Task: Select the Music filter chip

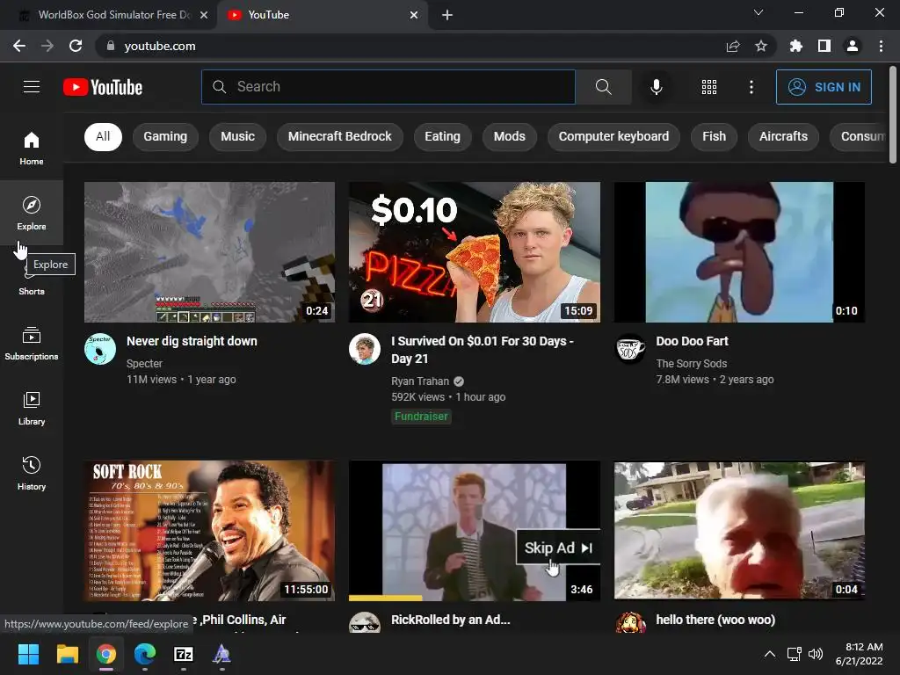Action: point(237,136)
